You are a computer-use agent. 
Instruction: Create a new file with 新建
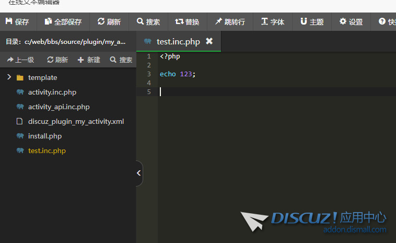click(89, 60)
